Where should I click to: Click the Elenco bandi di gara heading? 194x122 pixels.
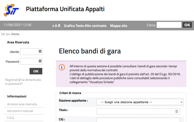90,51
